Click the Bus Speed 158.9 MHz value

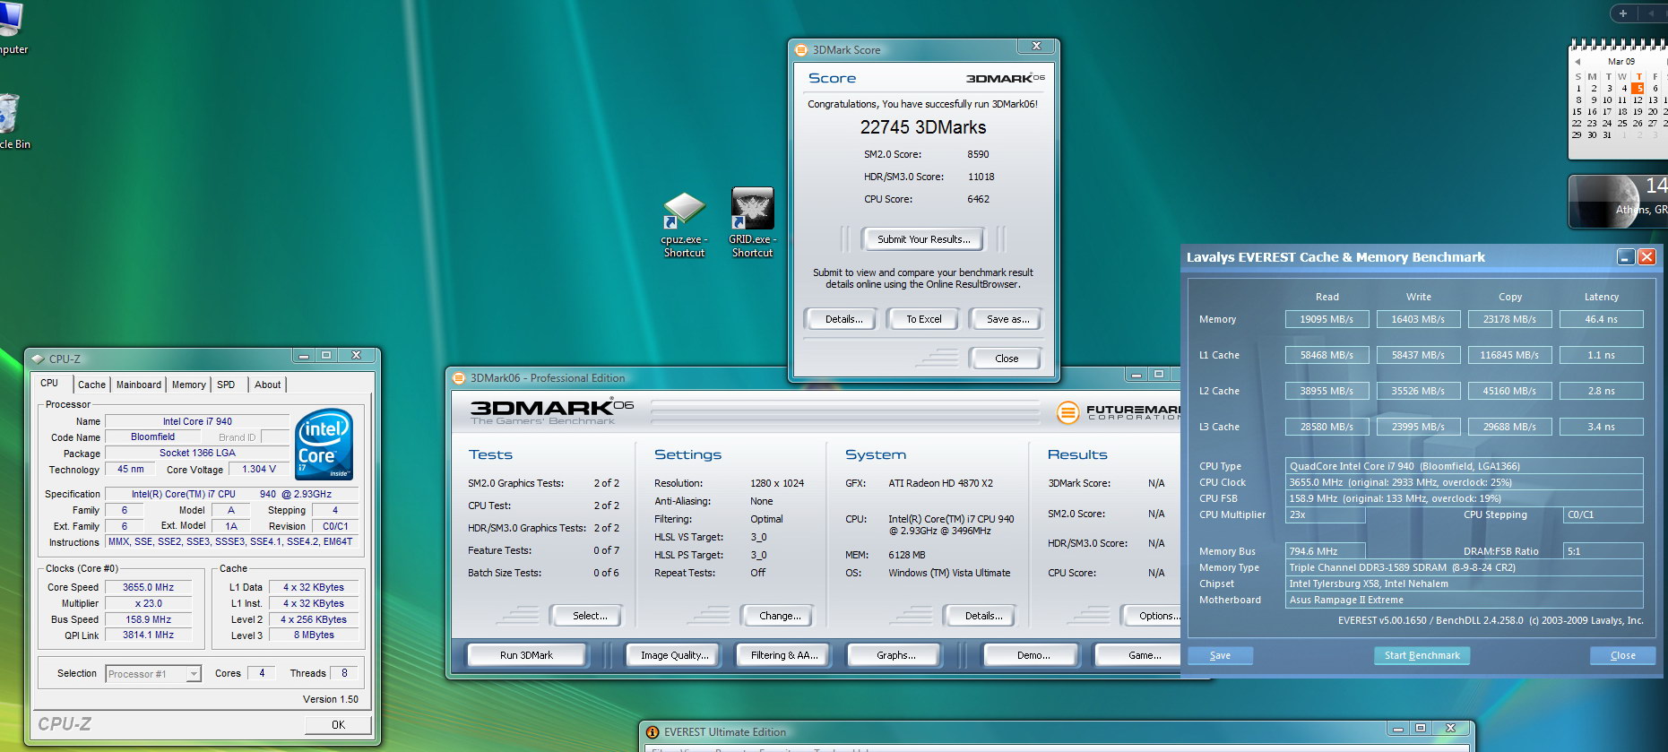click(148, 619)
